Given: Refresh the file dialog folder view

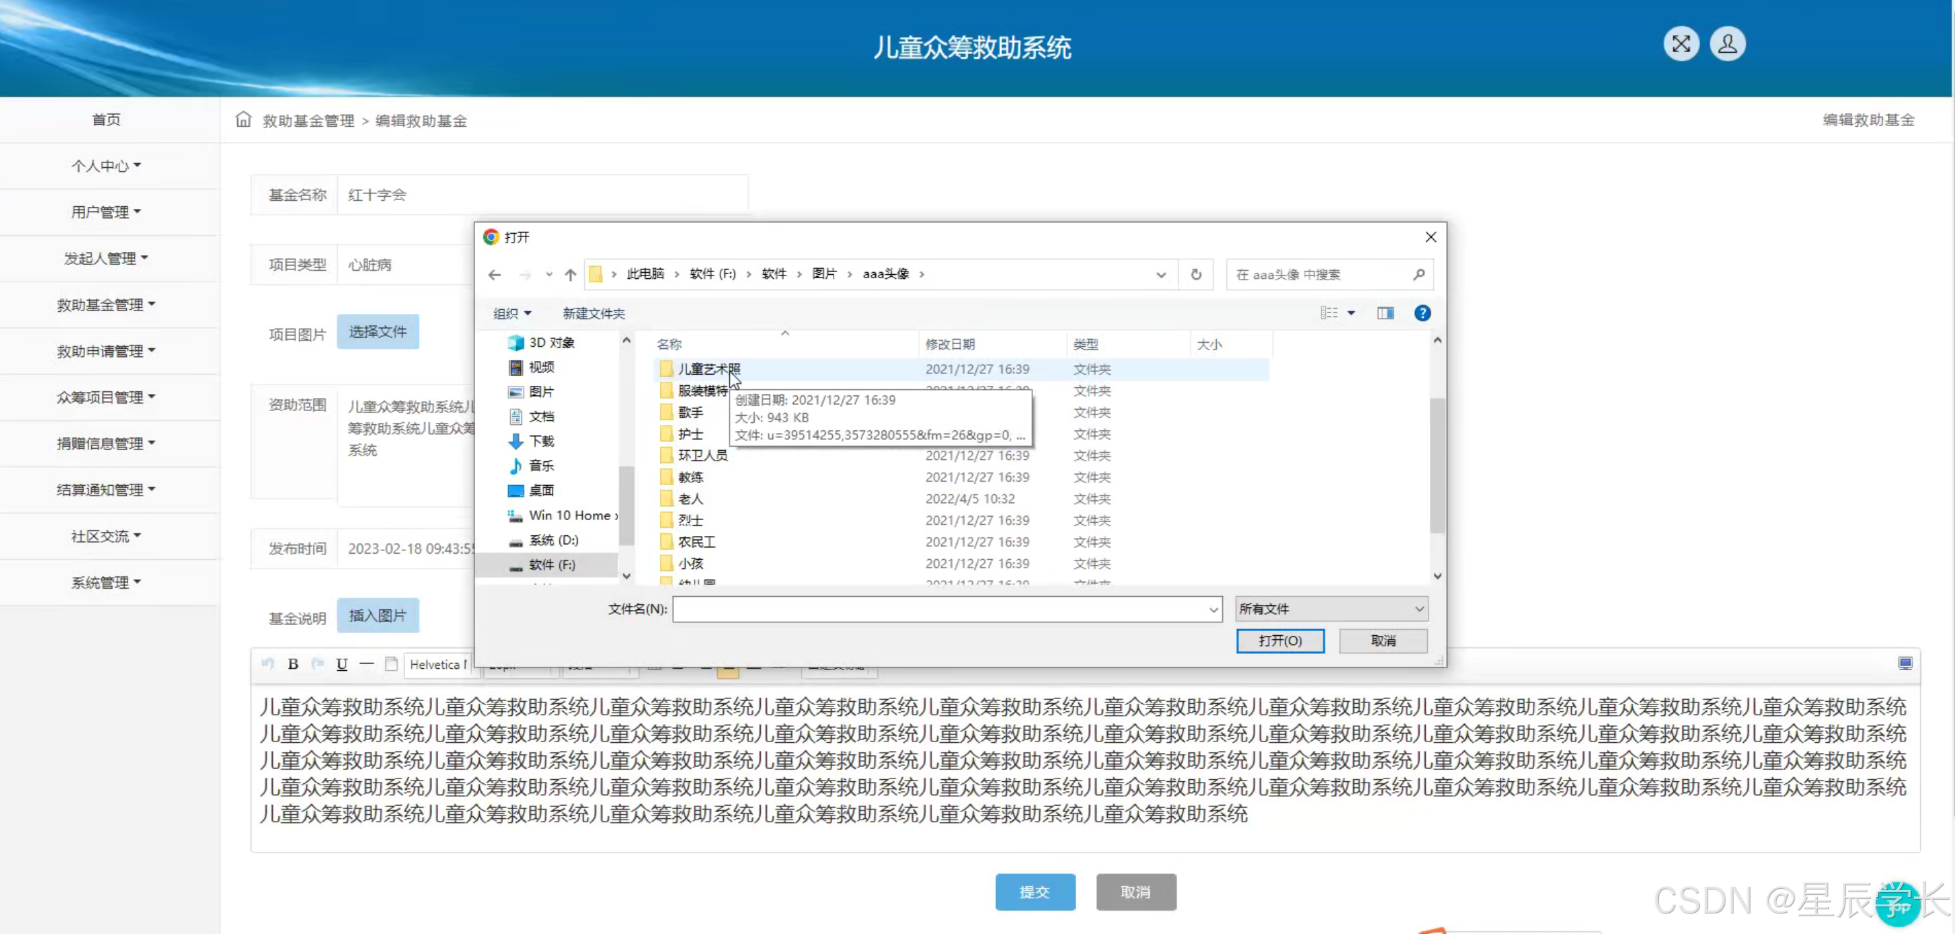Looking at the screenshot, I should pos(1196,275).
